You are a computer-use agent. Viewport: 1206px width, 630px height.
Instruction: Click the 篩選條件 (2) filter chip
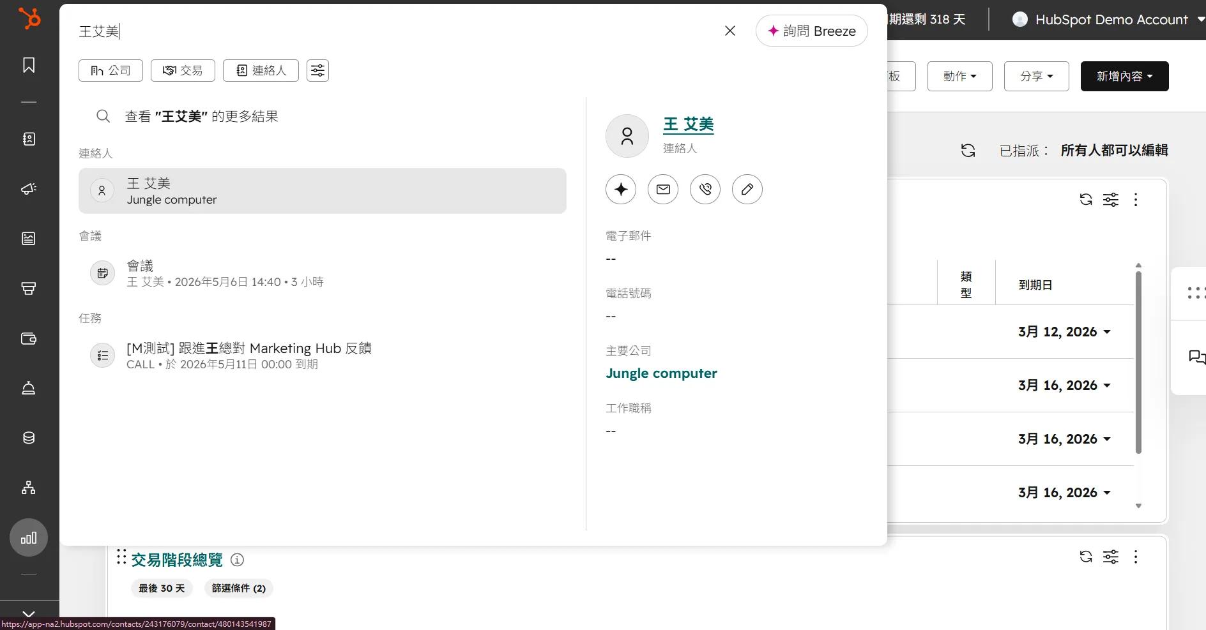pyautogui.click(x=239, y=588)
